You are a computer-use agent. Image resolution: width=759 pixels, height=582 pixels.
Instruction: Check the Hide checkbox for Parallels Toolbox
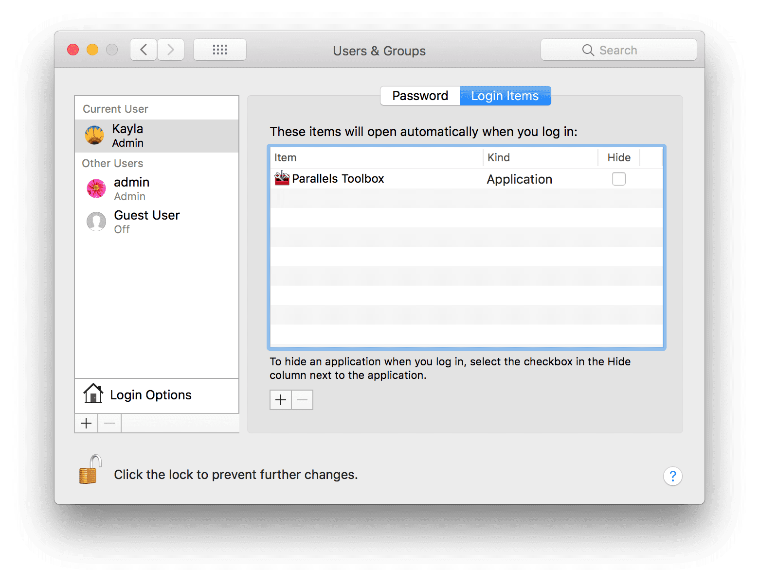[618, 179]
